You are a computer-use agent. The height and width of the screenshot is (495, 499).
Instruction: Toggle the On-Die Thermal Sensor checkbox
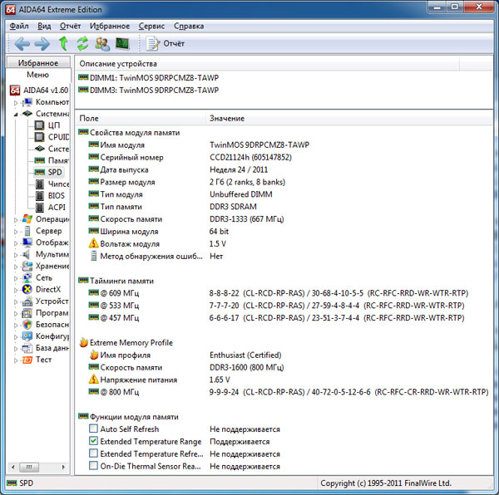[93, 466]
